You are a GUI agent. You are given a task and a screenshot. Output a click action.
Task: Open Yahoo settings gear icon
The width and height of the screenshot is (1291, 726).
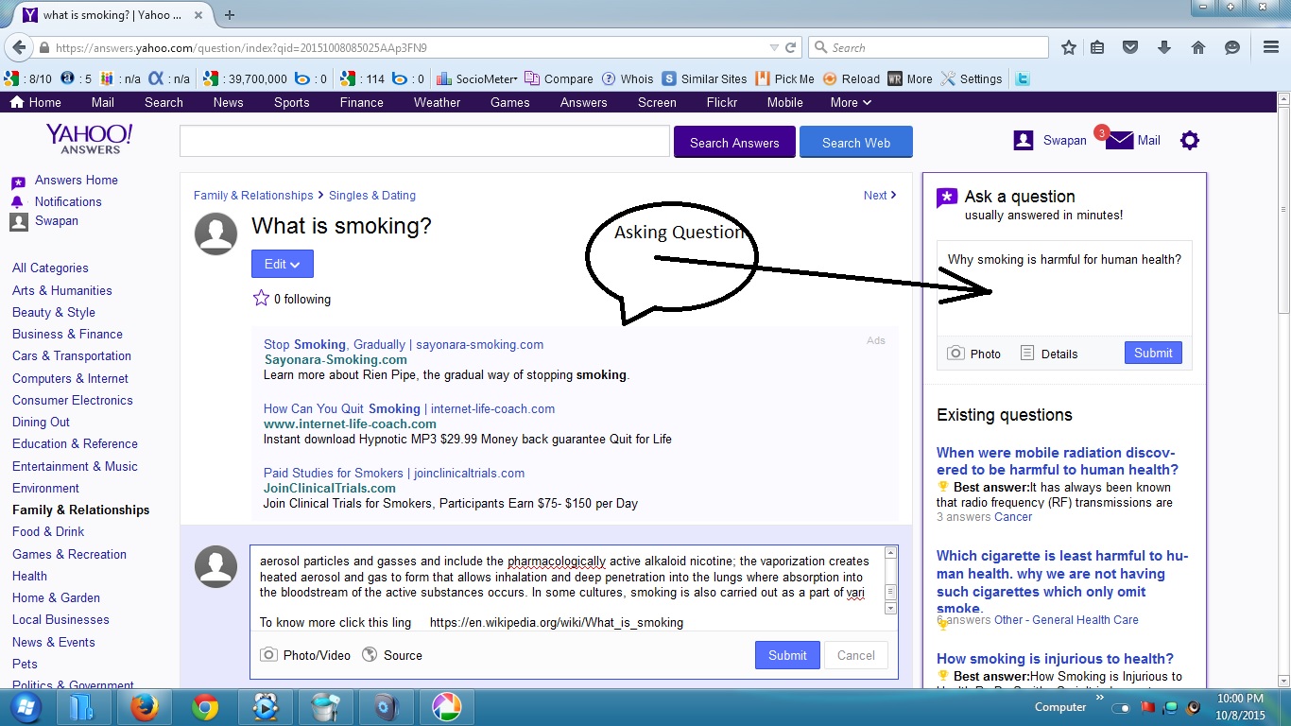[x=1190, y=141]
